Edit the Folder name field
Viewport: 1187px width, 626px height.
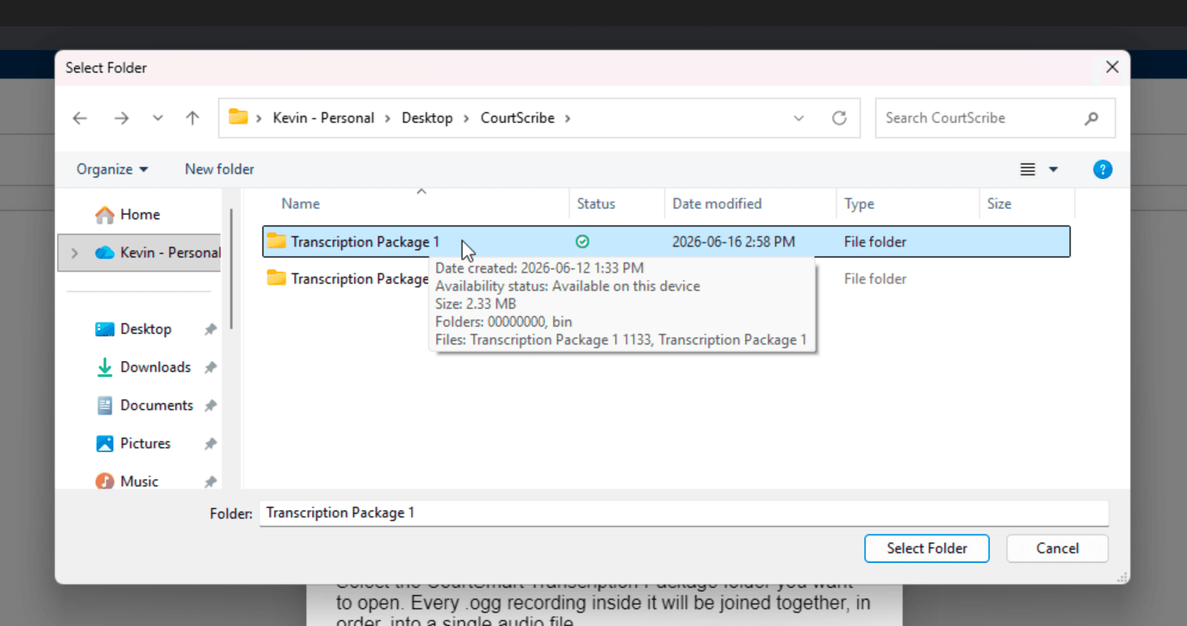click(x=684, y=513)
